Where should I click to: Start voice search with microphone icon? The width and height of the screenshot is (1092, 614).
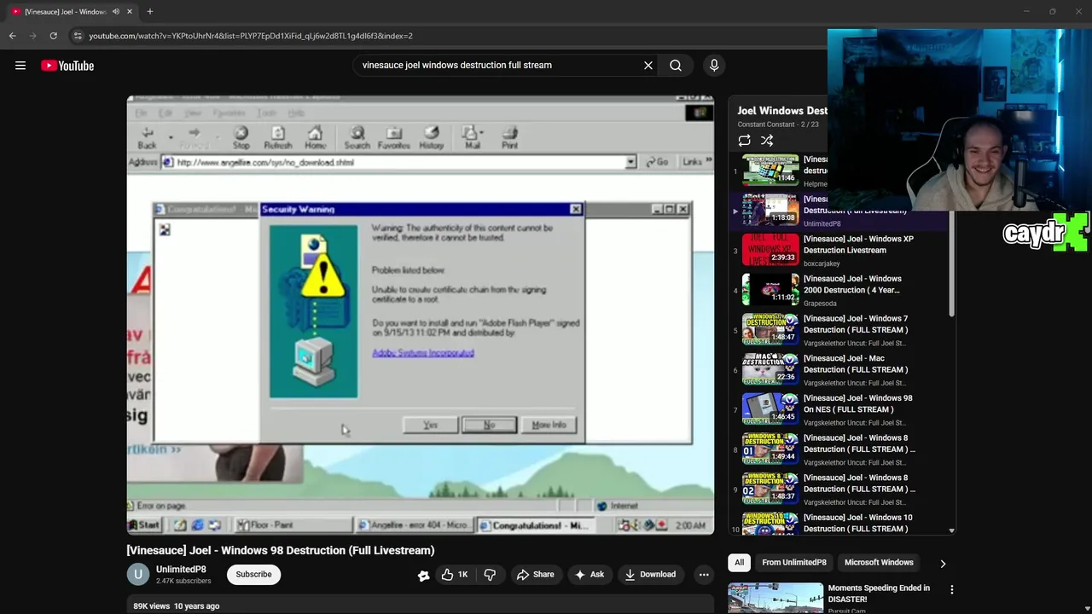click(x=714, y=65)
